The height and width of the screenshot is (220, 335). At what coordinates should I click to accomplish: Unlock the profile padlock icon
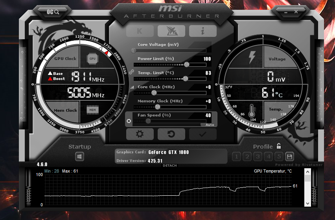[x=279, y=146]
